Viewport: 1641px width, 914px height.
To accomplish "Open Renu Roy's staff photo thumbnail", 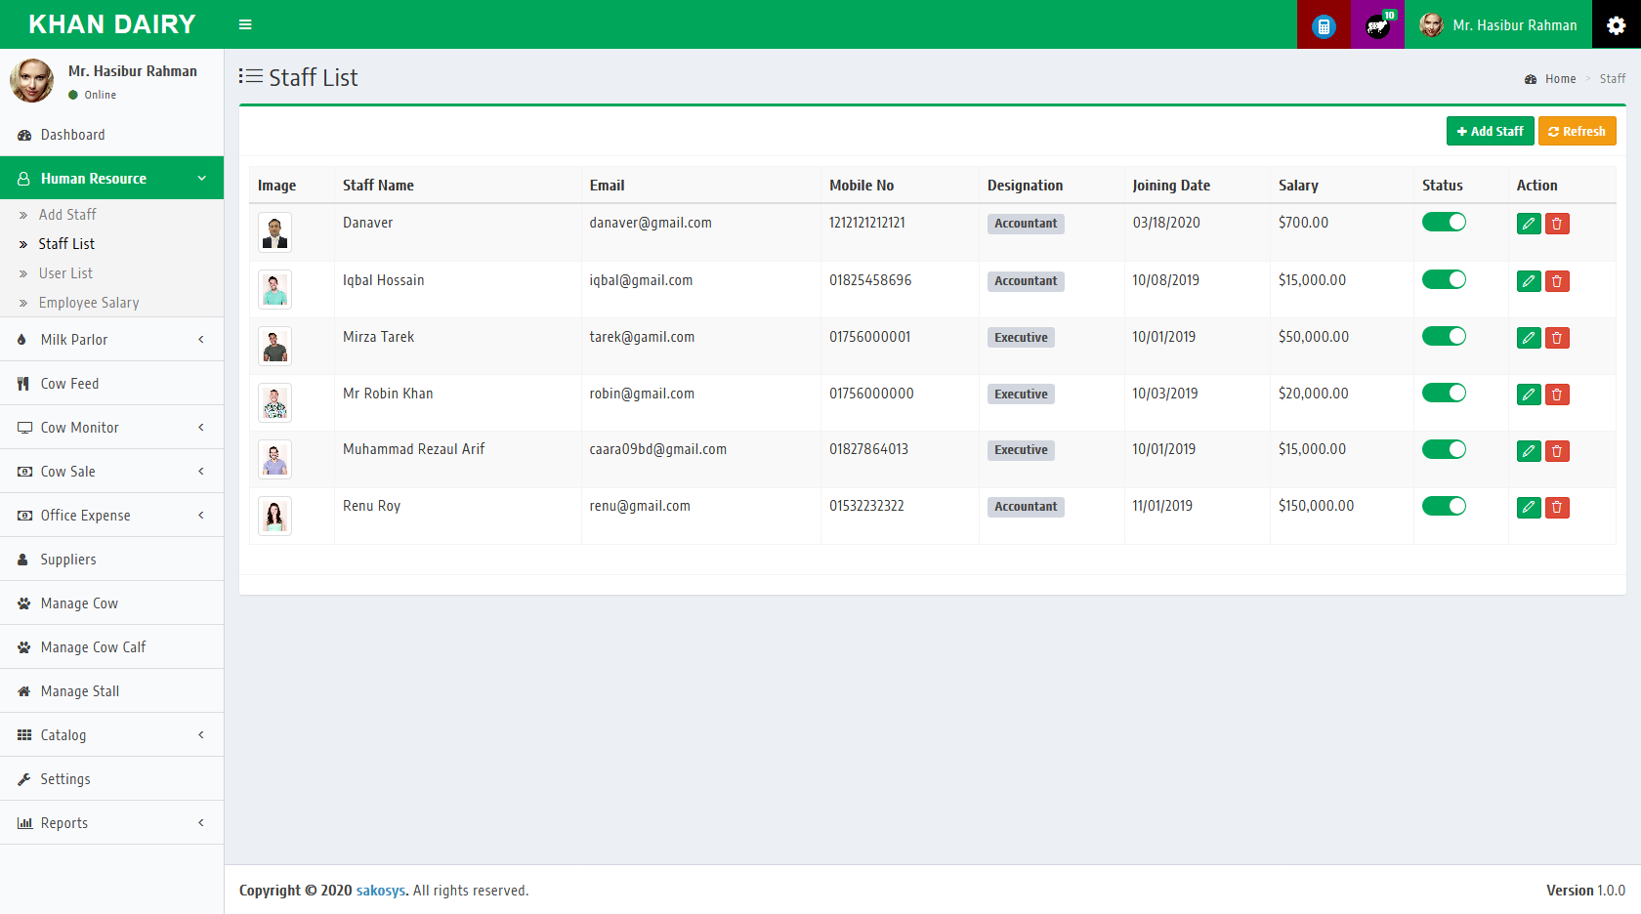I will pyautogui.click(x=274, y=516).
